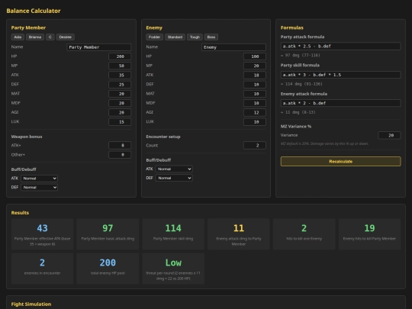
Task: Focus Party Member DEF field showing 25
Action: point(120,85)
